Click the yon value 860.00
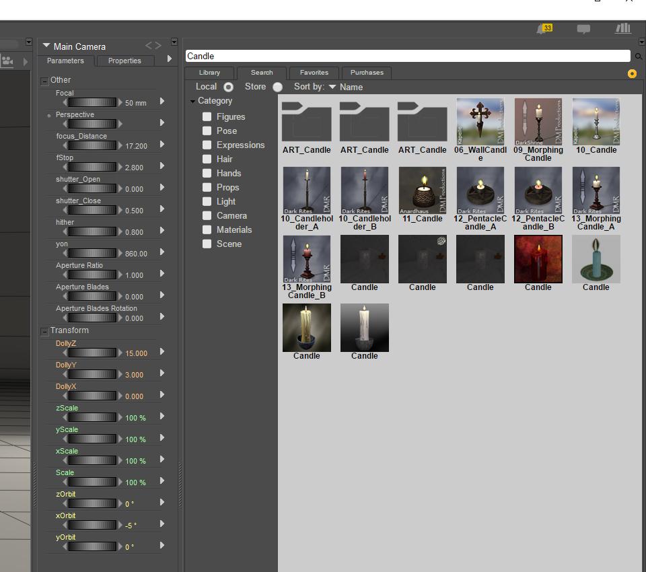Image resolution: width=646 pixels, height=572 pixels. (x=136, y=254)
